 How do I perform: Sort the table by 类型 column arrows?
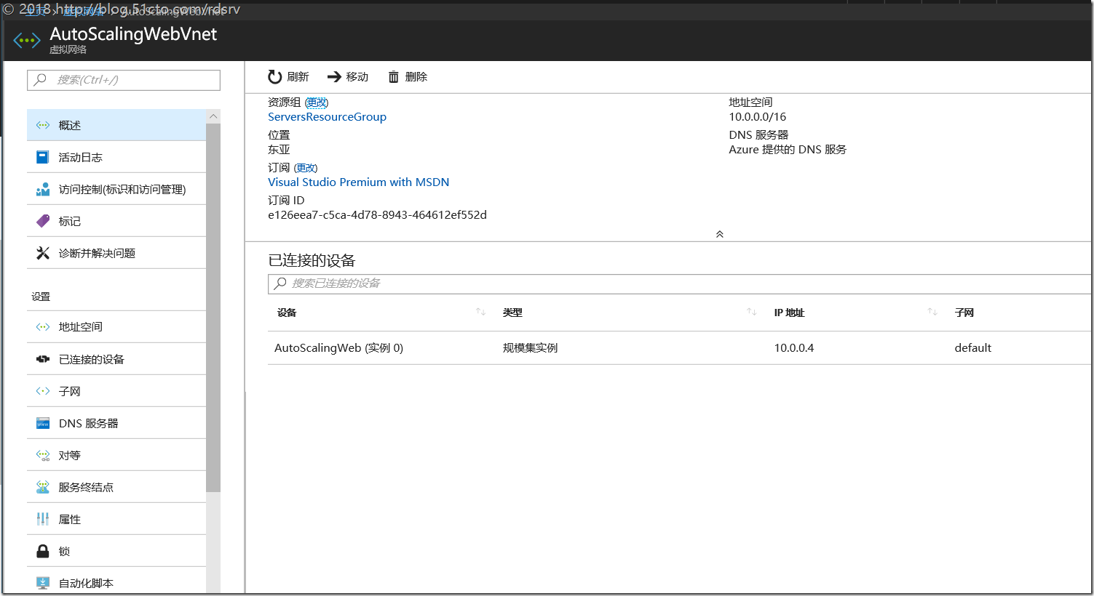pos(751,312)
